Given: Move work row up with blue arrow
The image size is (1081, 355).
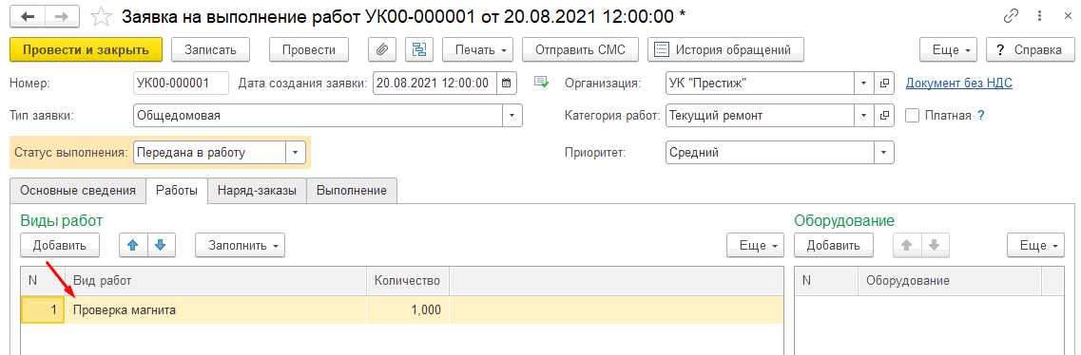Looking at the screenshot, I should pos(134,245).
